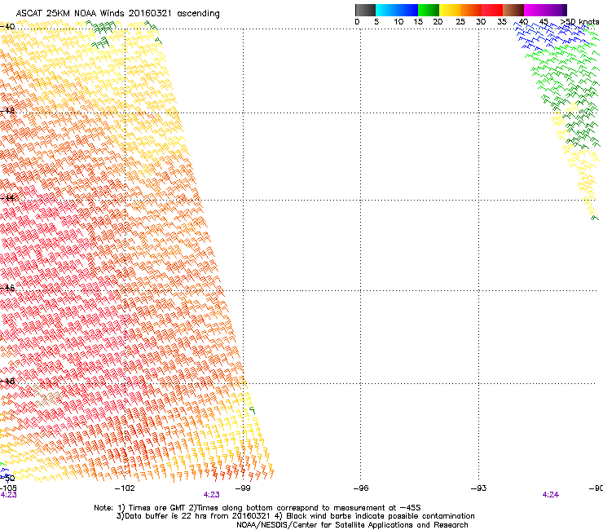Screen dimensions: 603x530
Task: Click the -93 longitude axis label
Action: (x=478, y=488)
